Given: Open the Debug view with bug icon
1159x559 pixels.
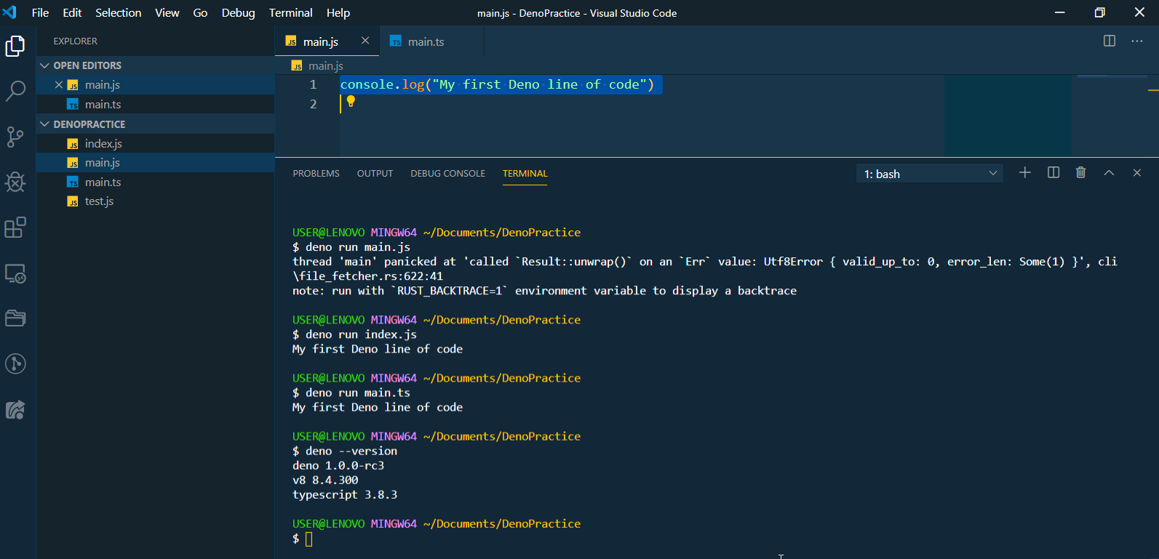Looking at the screenshot, I should [x=15, y=182].
